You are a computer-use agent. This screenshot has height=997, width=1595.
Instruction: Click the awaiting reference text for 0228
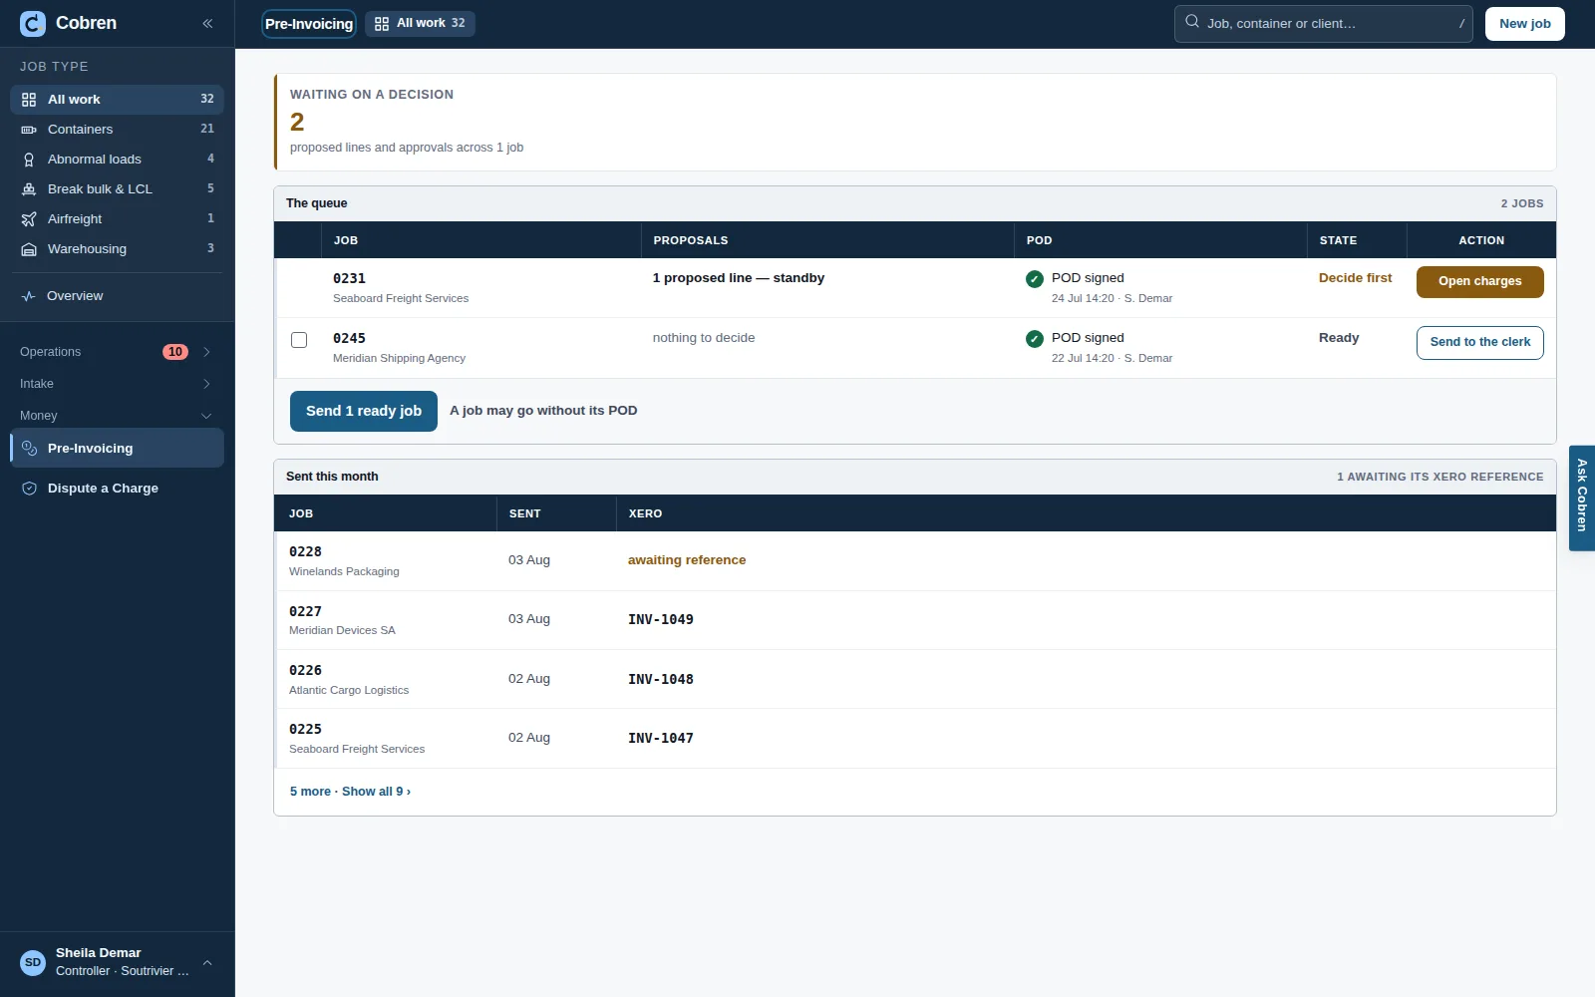687,560
